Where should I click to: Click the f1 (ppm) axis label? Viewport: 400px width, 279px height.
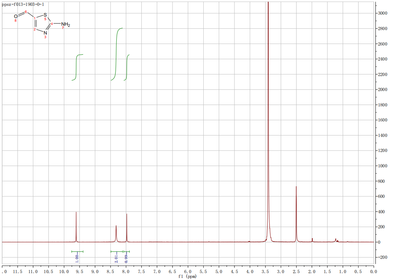click(188, 276)
